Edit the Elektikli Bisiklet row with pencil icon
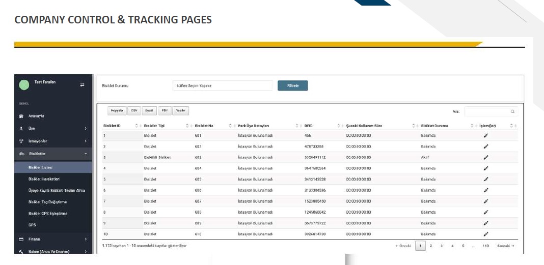 pos(486,157)
